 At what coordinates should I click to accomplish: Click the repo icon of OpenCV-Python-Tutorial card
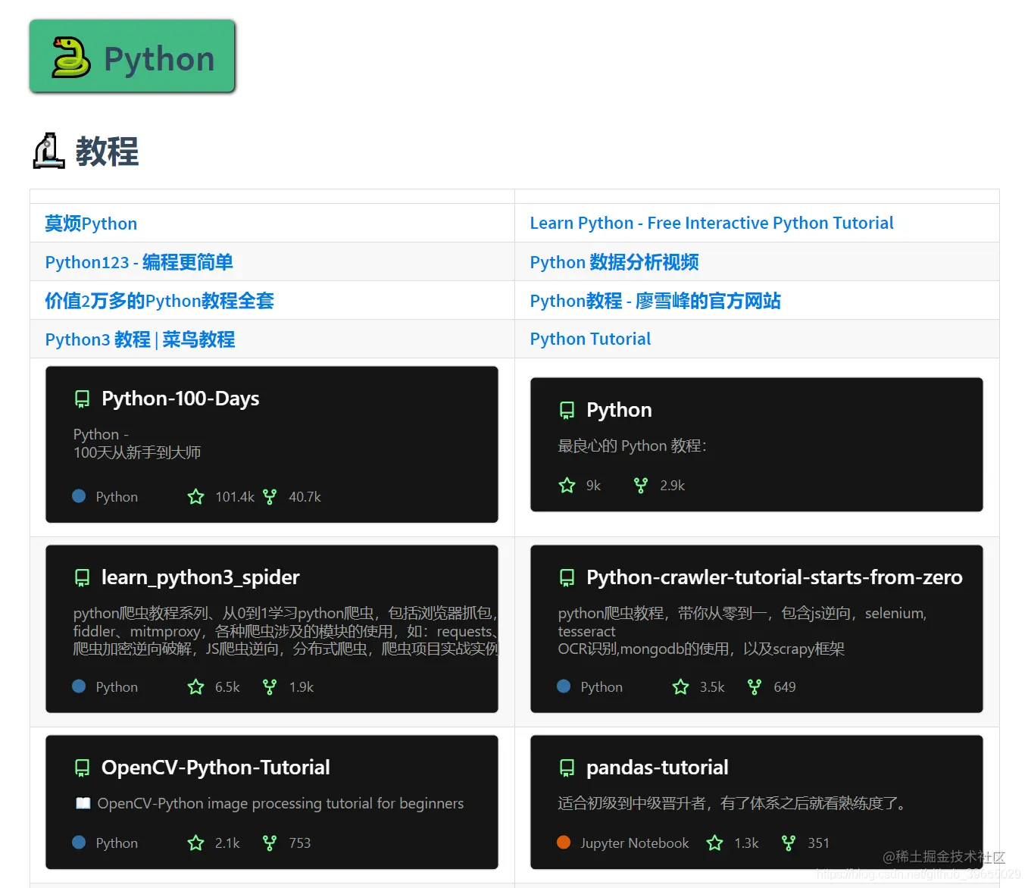tap(82, 768)
